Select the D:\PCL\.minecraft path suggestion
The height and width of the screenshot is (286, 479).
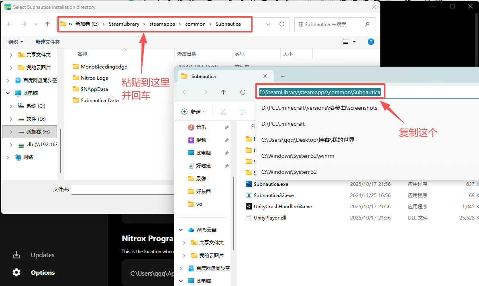283,124
